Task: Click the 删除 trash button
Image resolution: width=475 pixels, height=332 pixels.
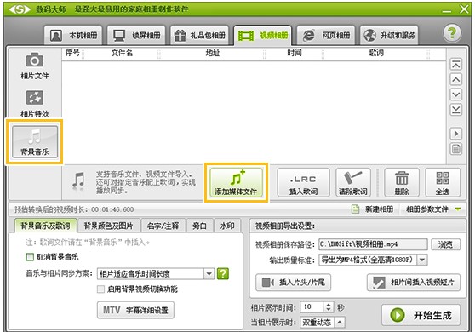Action: (x=402, y=183)
